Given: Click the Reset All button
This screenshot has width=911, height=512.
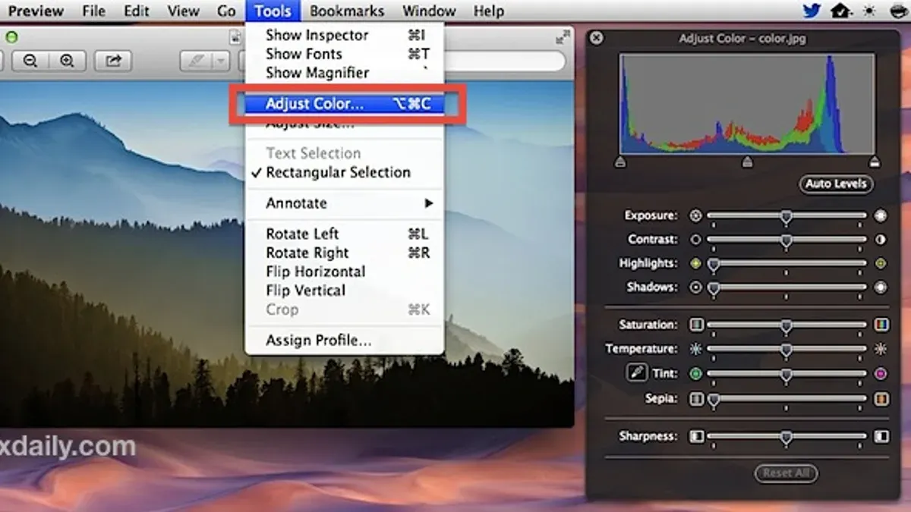Looking at the screenshot, I should click(x=786, y=473).
